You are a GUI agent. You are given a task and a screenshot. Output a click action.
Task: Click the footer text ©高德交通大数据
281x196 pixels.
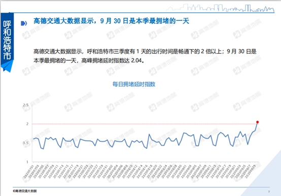(25, 191)
